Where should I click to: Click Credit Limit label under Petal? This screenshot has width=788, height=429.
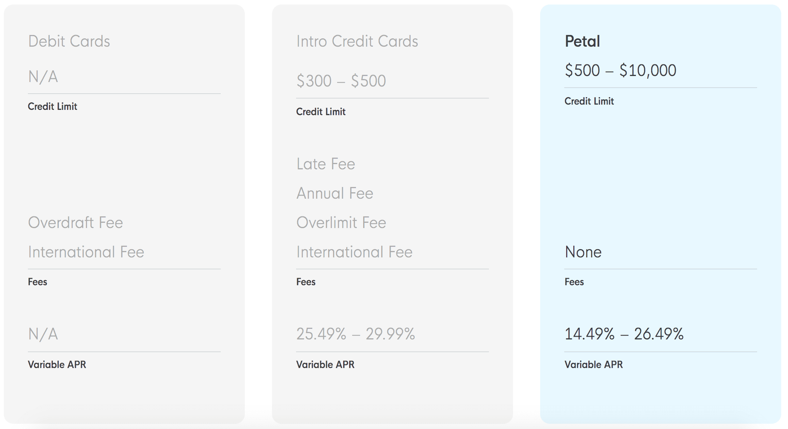(x=589, y=101)
